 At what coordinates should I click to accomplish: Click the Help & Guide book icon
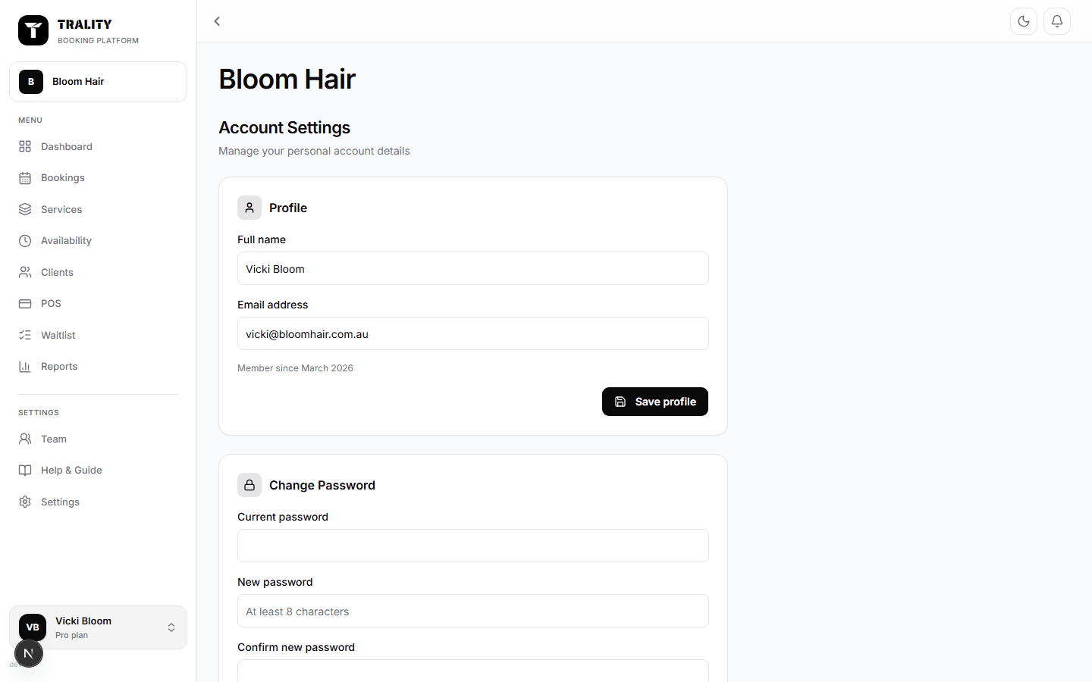point(25,471)
